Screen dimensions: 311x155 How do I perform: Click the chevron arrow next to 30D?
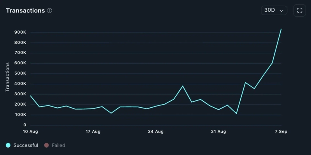[281, 10]
